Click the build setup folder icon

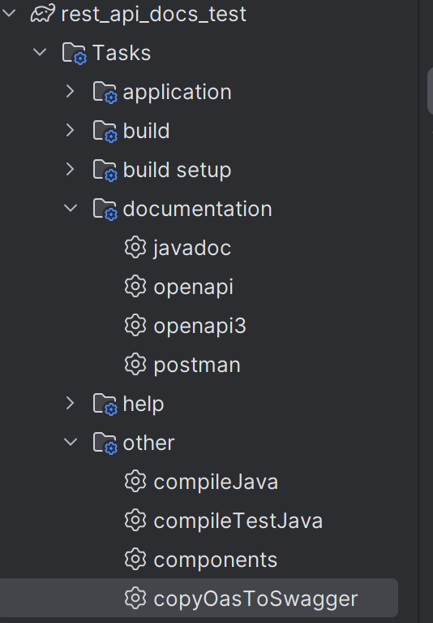click(105, 170)
